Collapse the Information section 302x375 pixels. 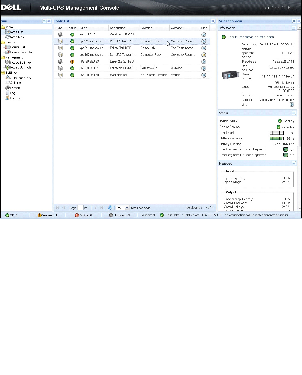point(294,28)
